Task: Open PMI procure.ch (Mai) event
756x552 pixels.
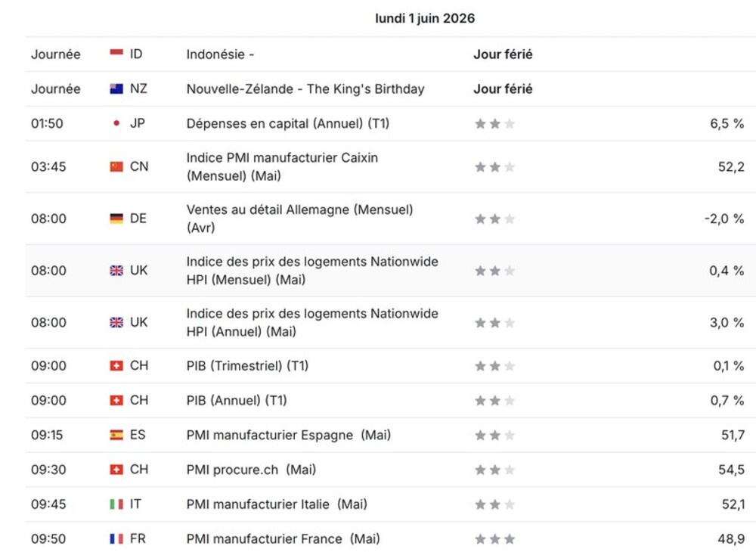Action: click(251, 470)
